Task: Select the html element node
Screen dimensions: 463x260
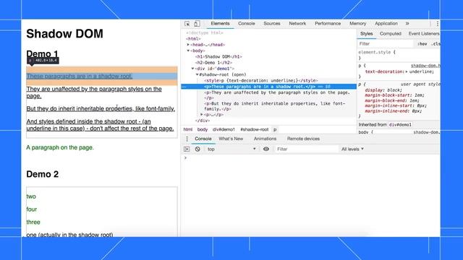Action: [193, 39]
